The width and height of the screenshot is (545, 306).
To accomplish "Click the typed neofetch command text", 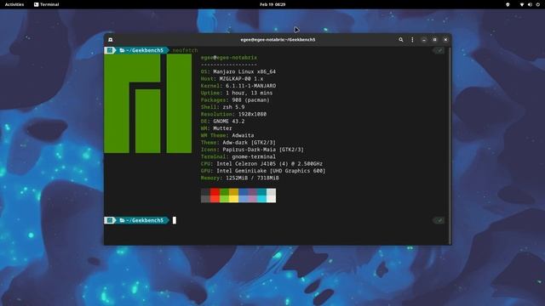I will click(x=185, y=51).
